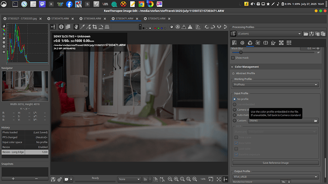Screen dimensions: 328x184
Task: Switch to Metadata tab
Action: [x=289, y=43]
